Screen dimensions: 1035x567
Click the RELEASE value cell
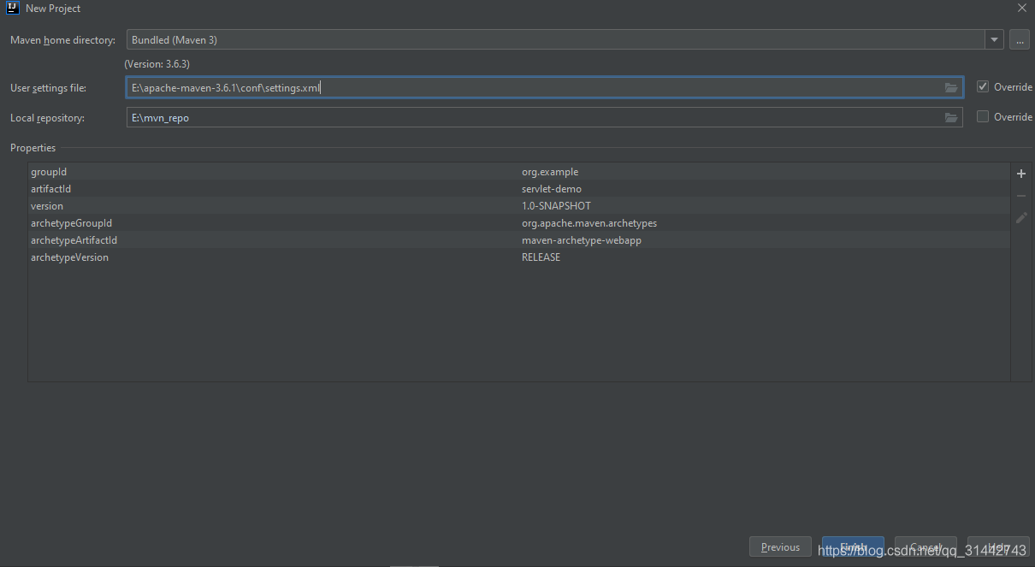[x=541, y=257]
